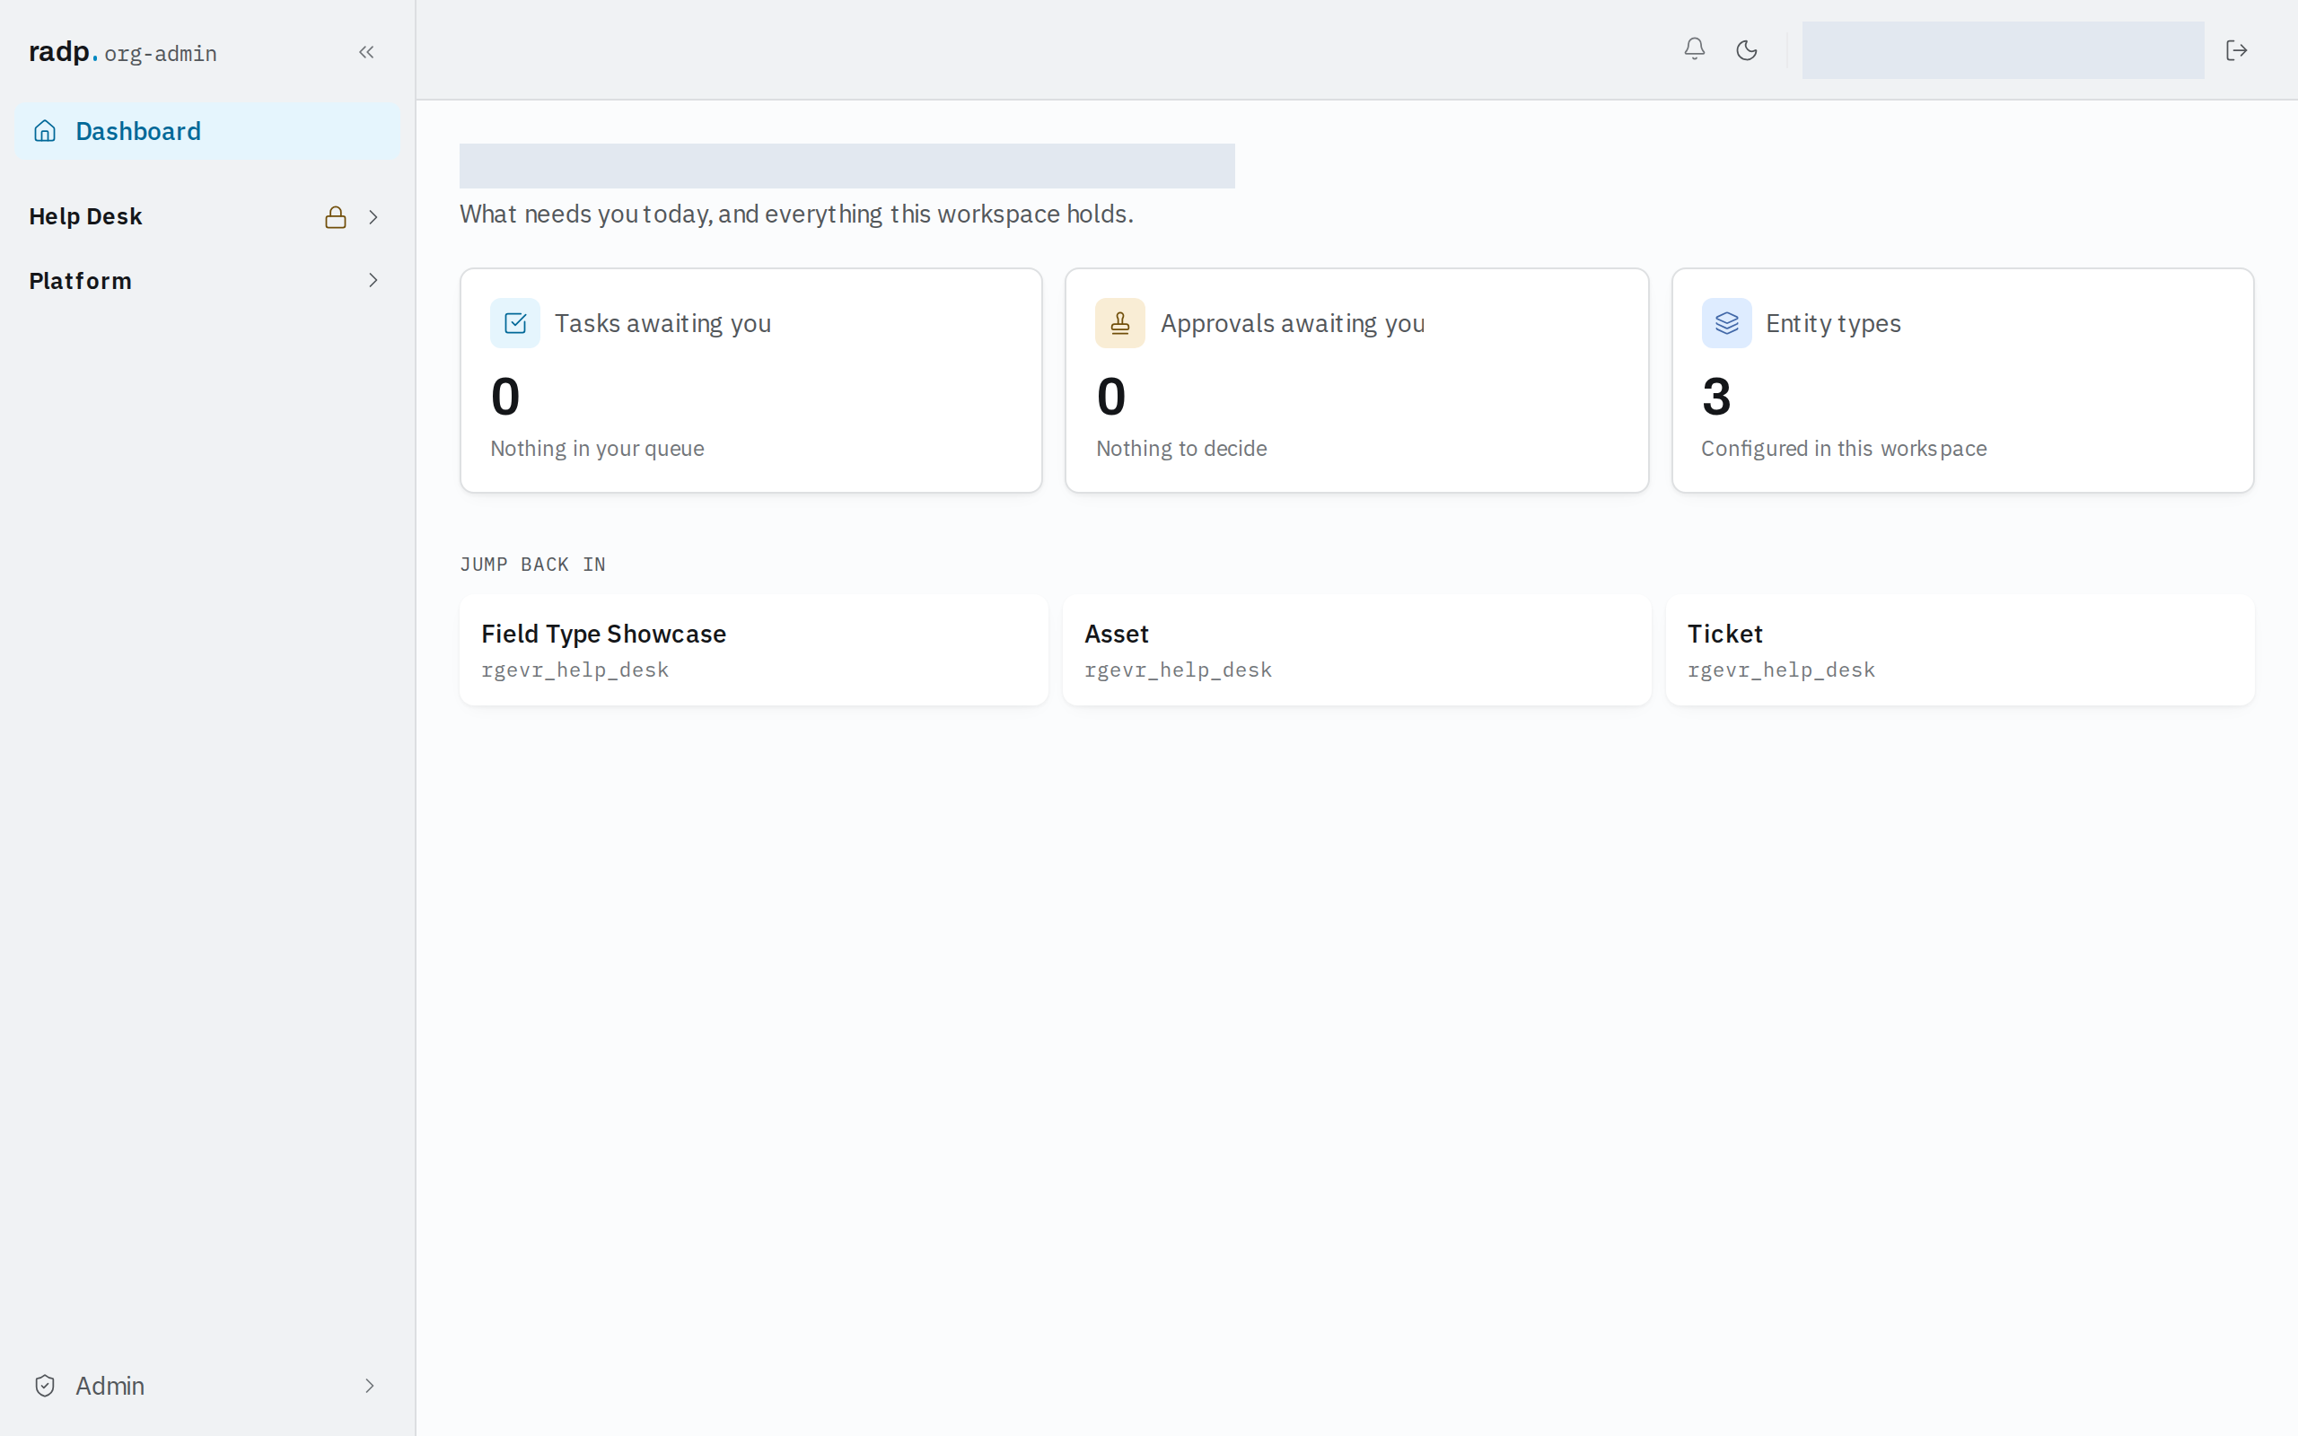Open Help Desk navigation group
Viewport: 2298px width, 1436px height.
pyautogui.click(x=207, y=217)
